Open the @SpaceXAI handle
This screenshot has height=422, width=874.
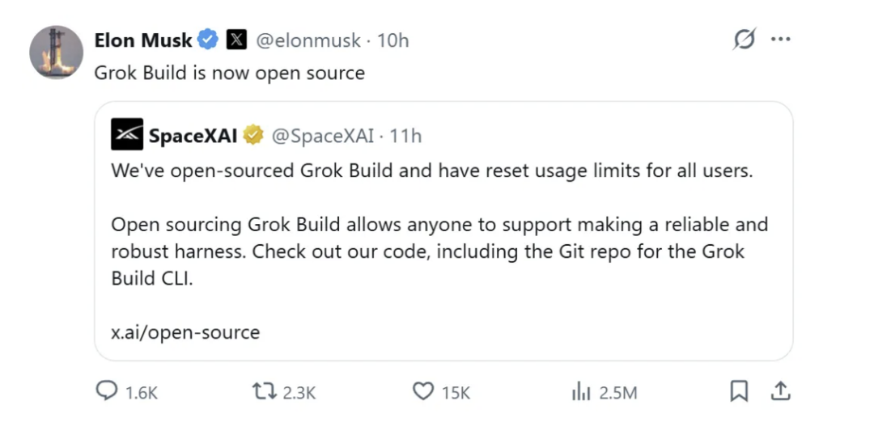(x=323, y=136)
